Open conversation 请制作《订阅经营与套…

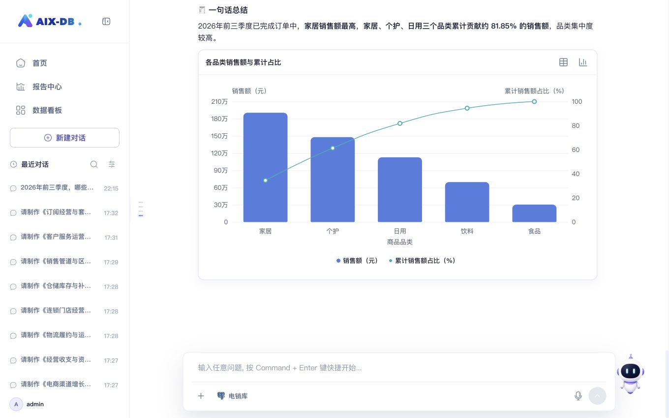[x=64, y=212]
